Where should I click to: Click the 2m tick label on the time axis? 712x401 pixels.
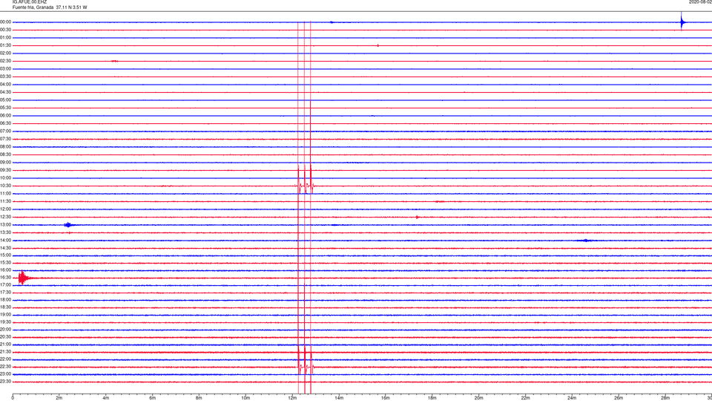(x=59, y=398)
